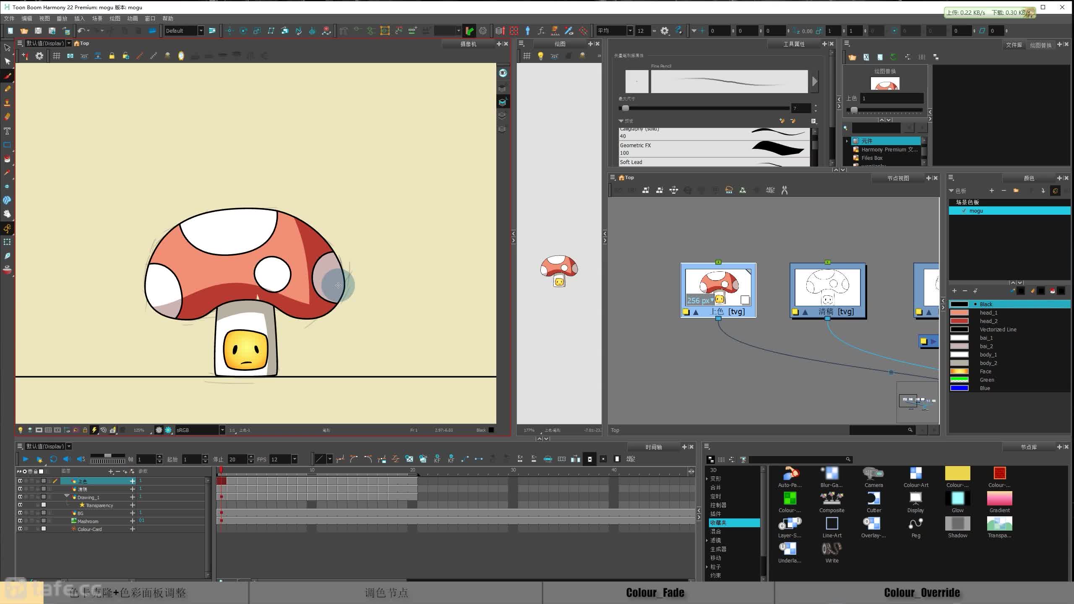The image size is (1074, 604).
Task: Select the Brush tool in left toolbar
Action: point(7,75)
